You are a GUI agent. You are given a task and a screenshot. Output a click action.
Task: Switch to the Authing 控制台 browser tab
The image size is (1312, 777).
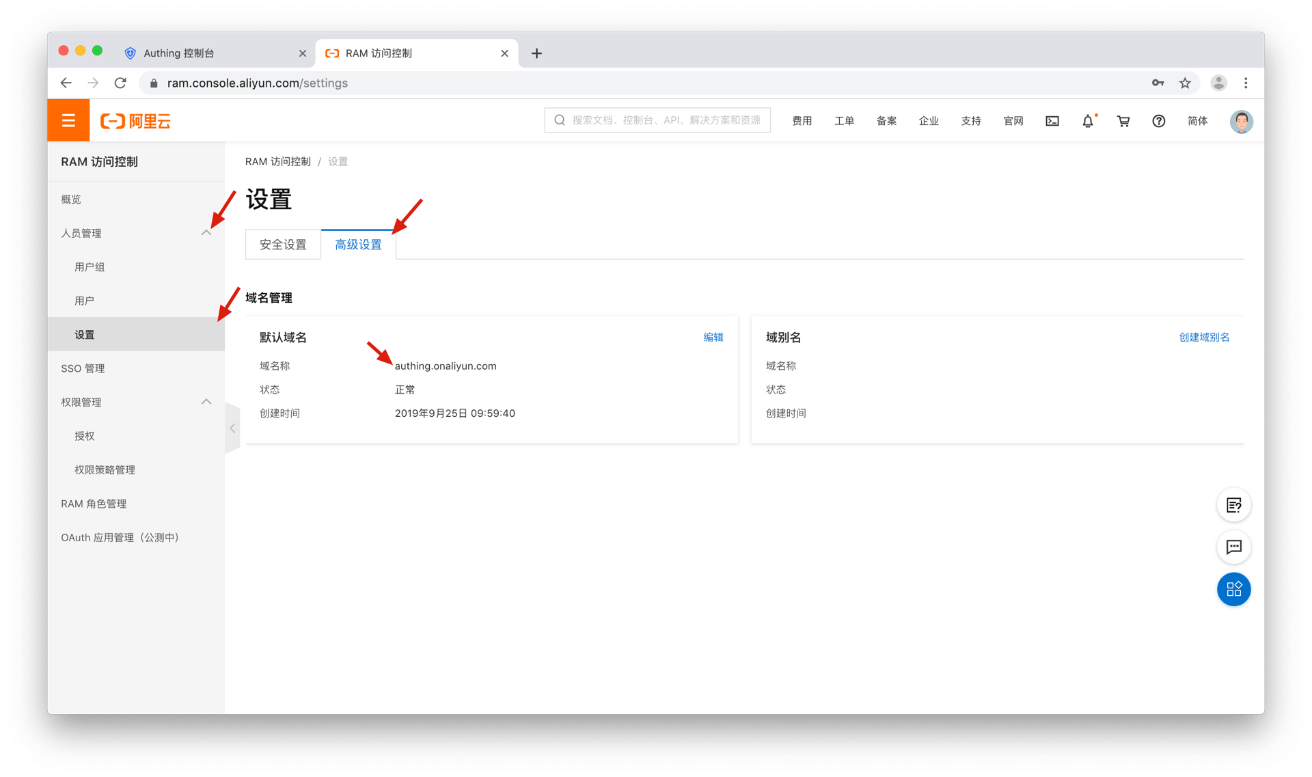click(x=179, y=53)
